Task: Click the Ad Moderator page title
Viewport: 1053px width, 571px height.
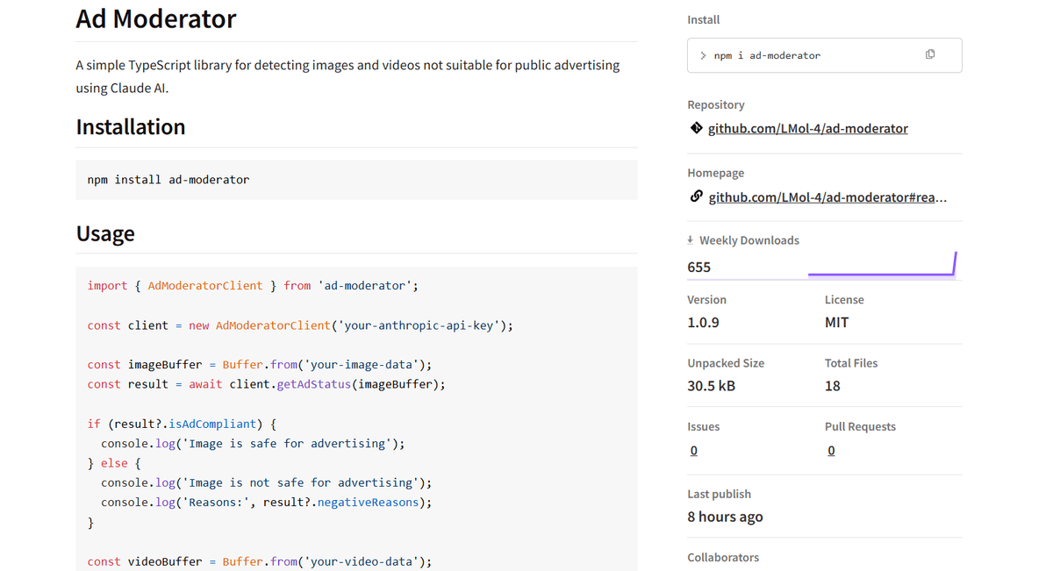Action: (155, 18)
